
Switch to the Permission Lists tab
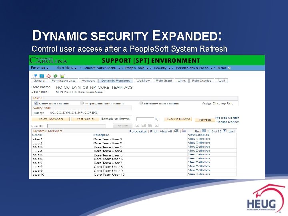click(x=63, y=81)
